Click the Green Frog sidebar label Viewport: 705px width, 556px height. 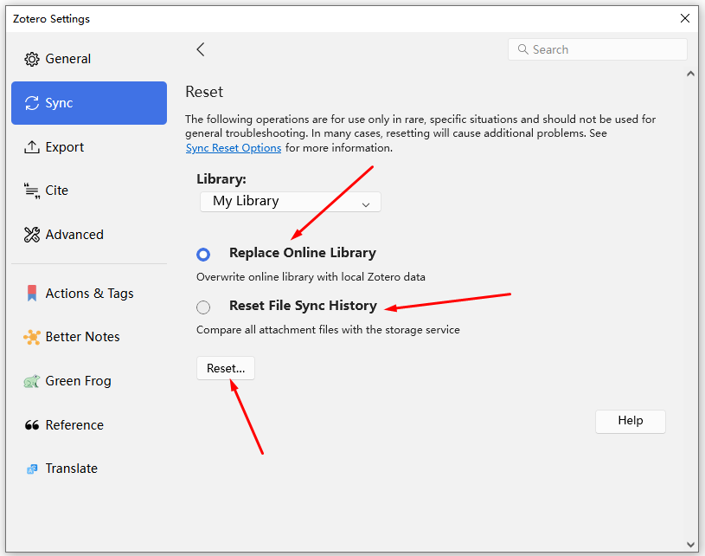coord(78,381)
